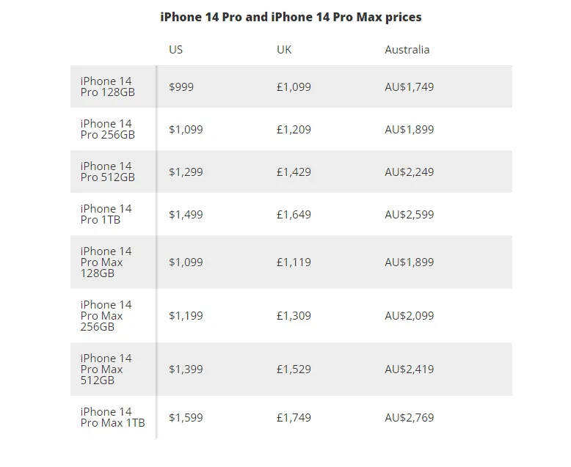Select the US column header
The height and width of the screenshot is (467, 571).
click(175, 49)
